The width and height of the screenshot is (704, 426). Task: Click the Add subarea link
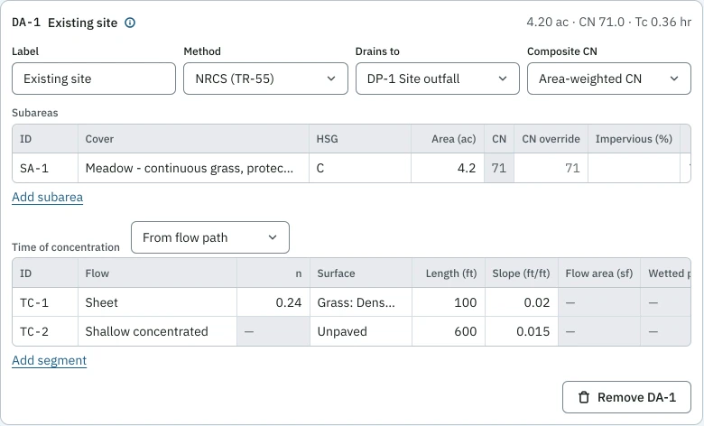pos(47,197)
